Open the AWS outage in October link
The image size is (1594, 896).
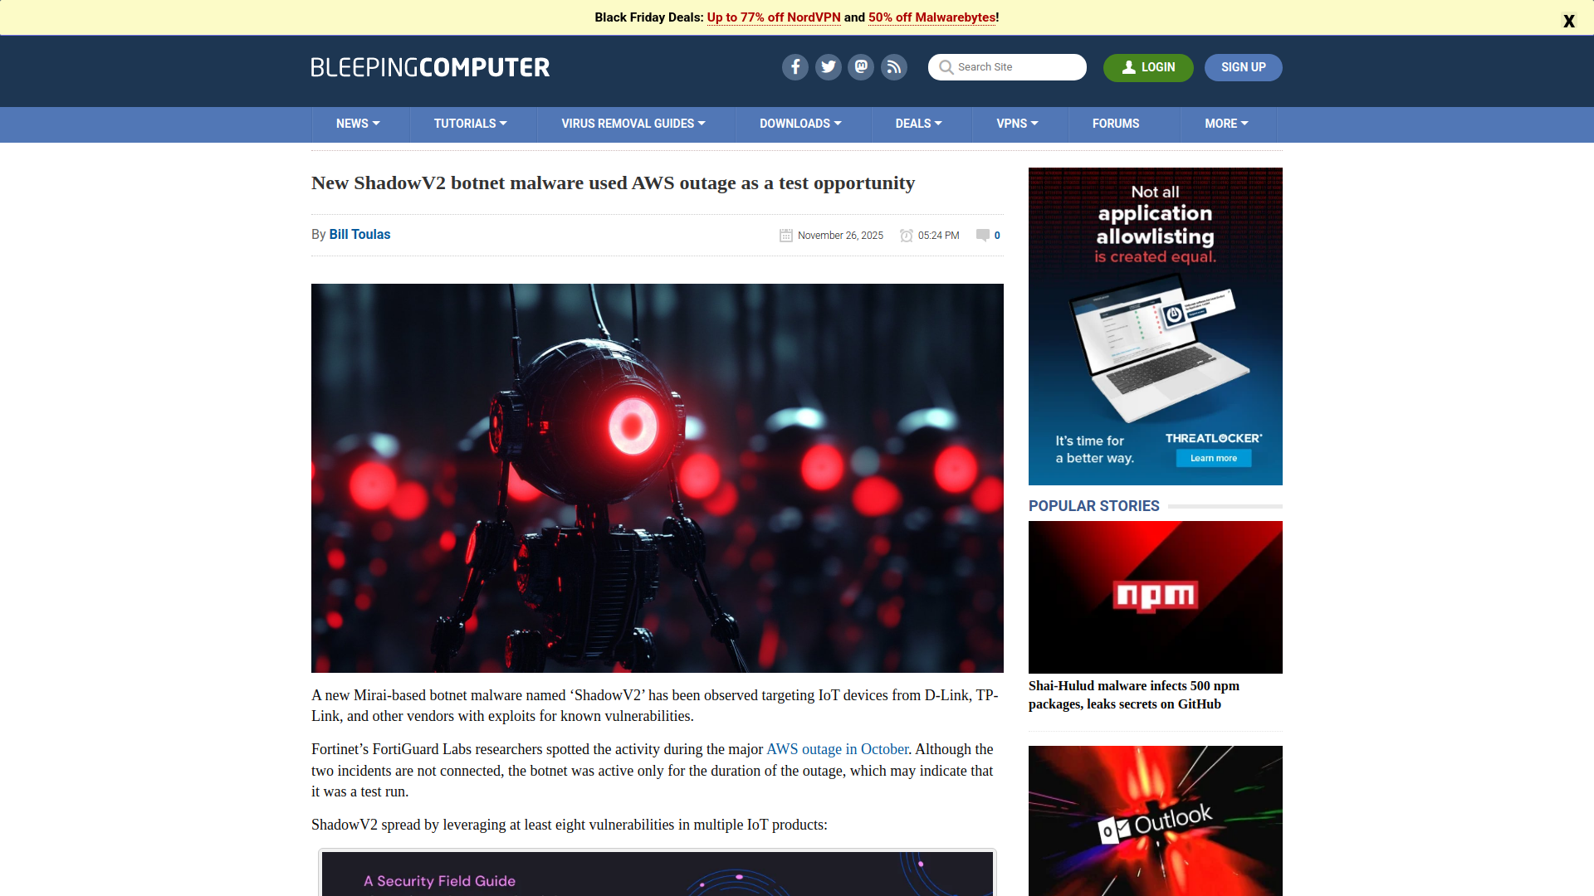[837, 749]
